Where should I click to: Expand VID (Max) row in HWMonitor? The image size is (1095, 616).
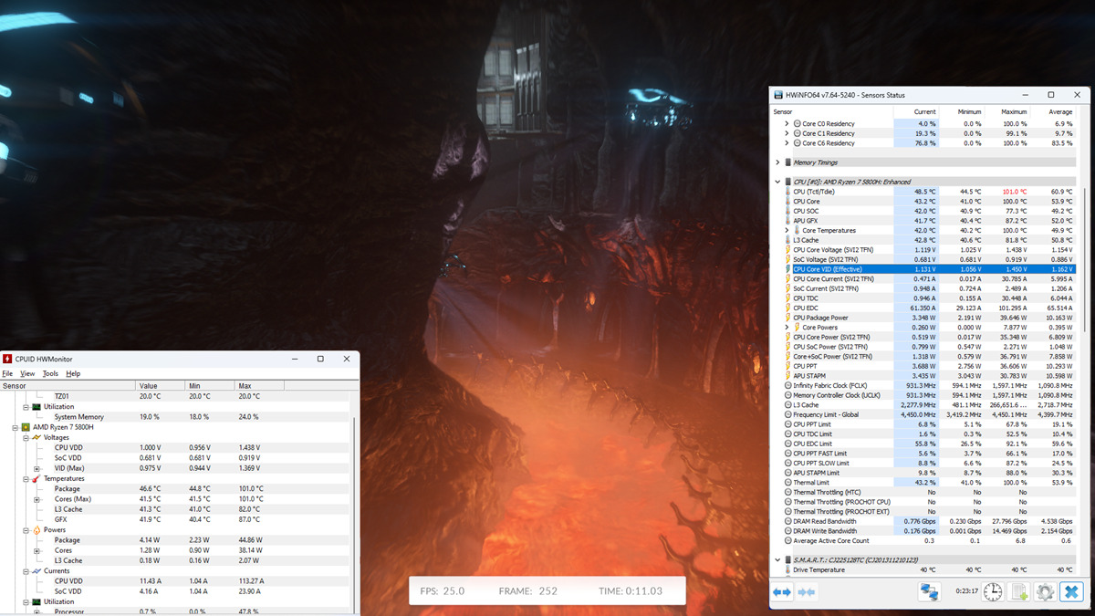(36, 468)
